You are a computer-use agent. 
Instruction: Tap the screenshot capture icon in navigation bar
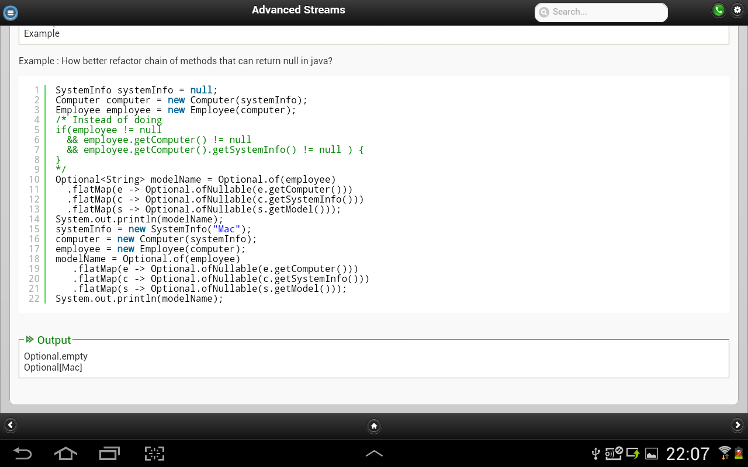pos(154,454)
